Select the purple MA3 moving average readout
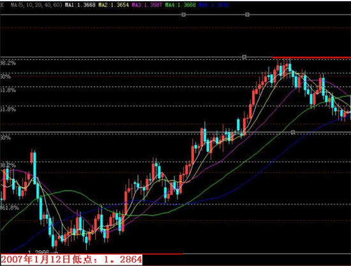The image size is (351, 266). [147, 5]
